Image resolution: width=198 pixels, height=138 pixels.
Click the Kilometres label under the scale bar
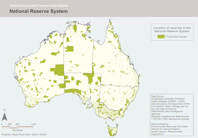[18, 130]
